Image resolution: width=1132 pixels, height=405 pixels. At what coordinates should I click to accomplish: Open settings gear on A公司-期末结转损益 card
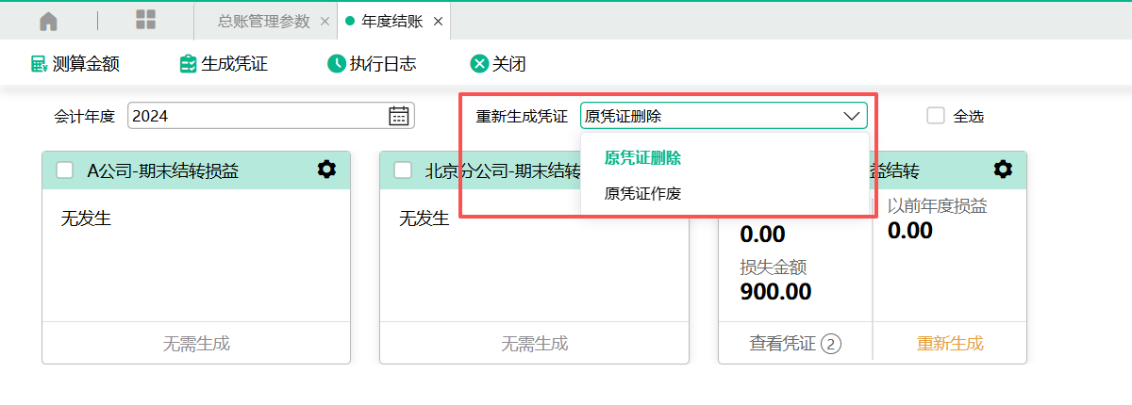[326, 170]
